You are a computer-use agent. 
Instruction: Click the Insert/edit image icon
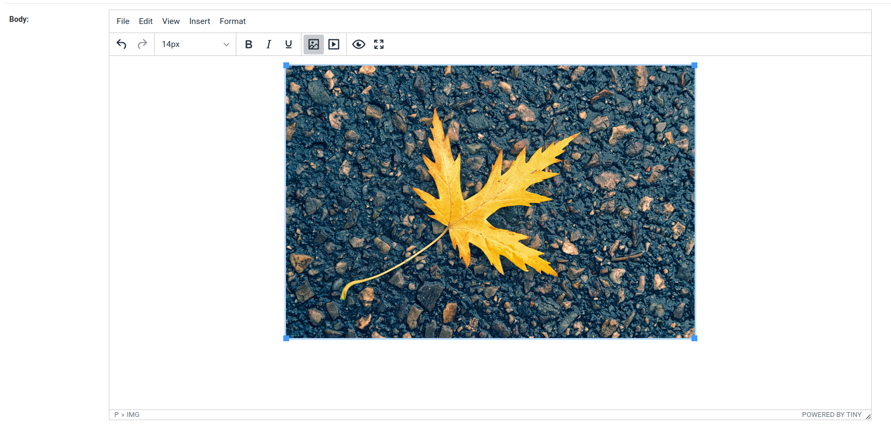point(314,44)
